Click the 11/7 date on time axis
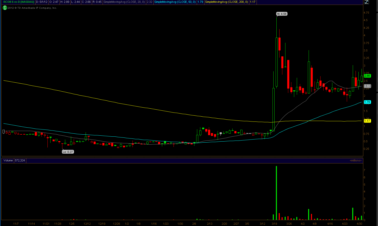Image resolution: width=378 pixels, height=226 pixels. [x=16, y=224]
